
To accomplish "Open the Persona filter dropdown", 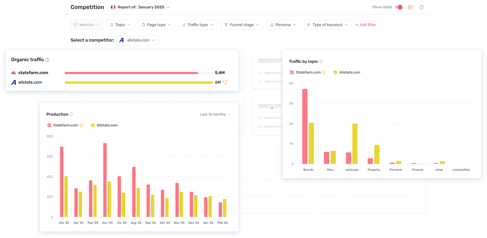I will point(283,25).
